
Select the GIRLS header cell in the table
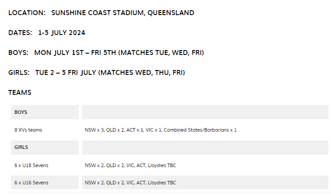pyautogui.click(x=44, y=148)
